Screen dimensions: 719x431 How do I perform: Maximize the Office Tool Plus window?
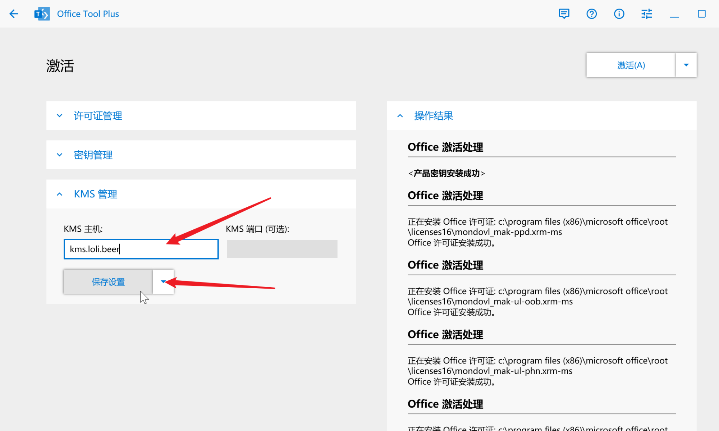pyautogui.click(x=701, y=14)
